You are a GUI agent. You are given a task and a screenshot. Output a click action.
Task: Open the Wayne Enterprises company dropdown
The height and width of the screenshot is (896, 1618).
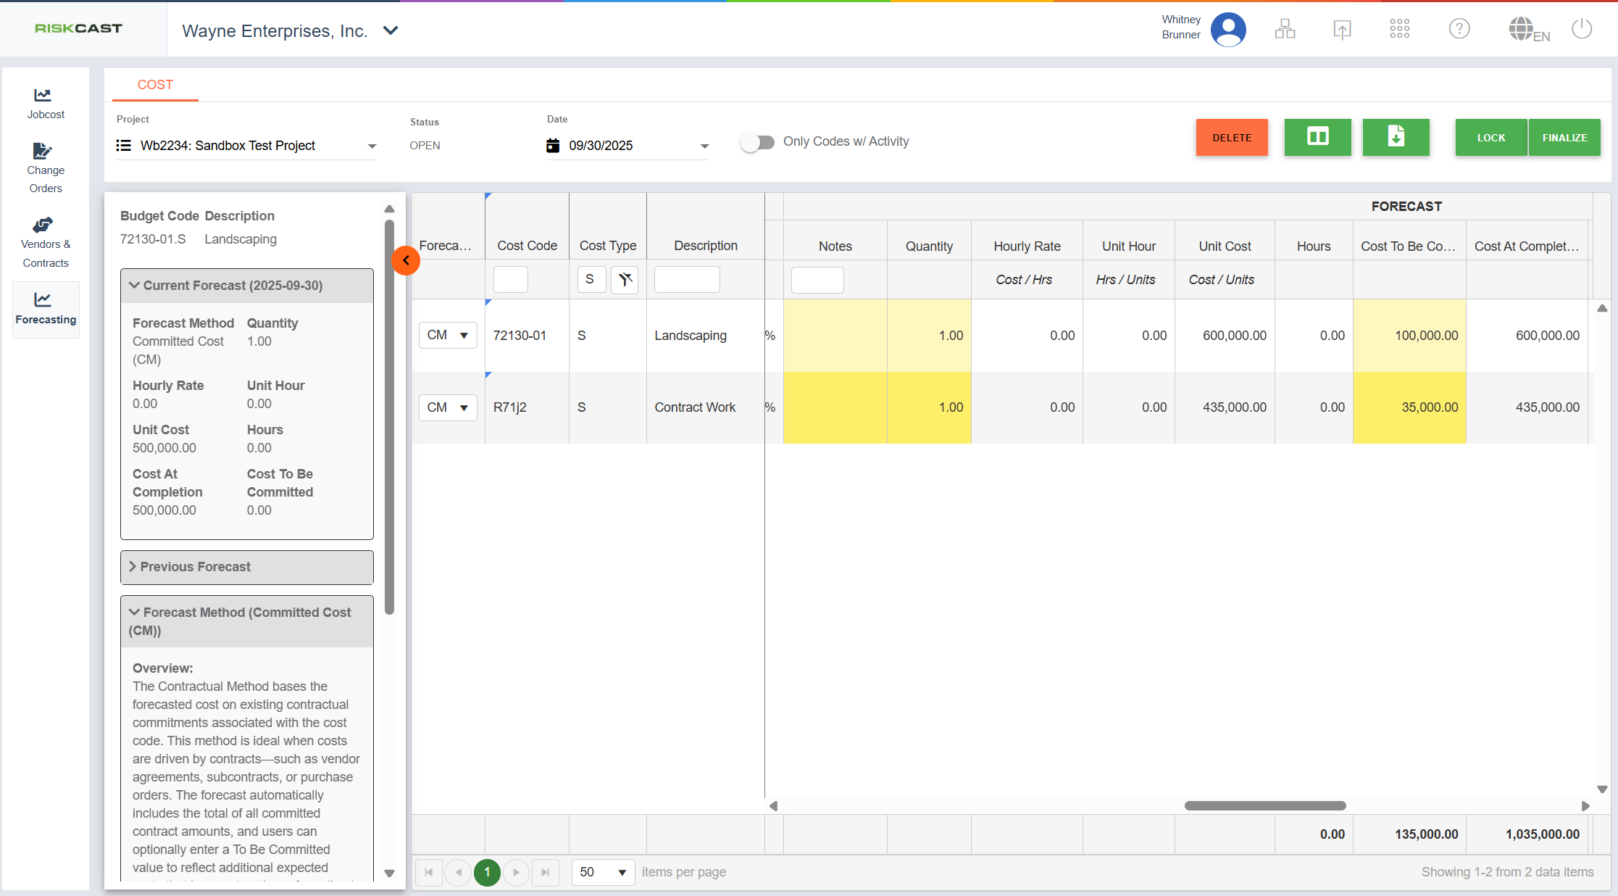(x=391, y=30)
